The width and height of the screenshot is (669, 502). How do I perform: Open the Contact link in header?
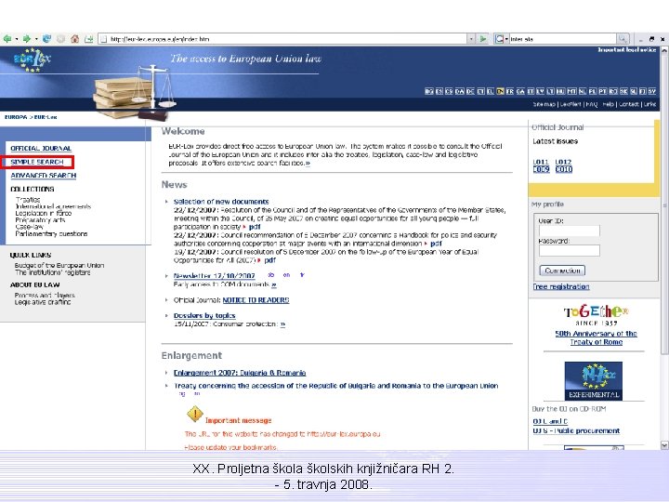629,104
